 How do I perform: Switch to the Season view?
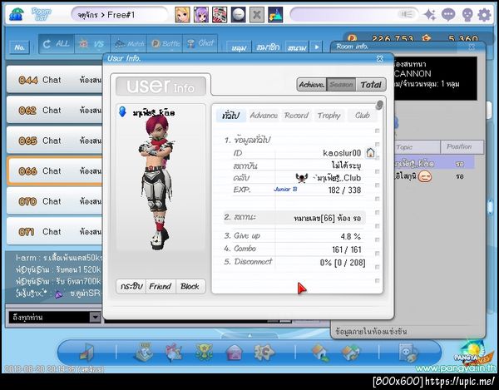341,85
